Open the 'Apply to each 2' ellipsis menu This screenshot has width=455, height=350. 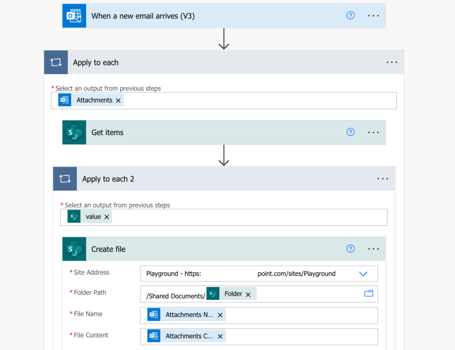coord(383,179)
